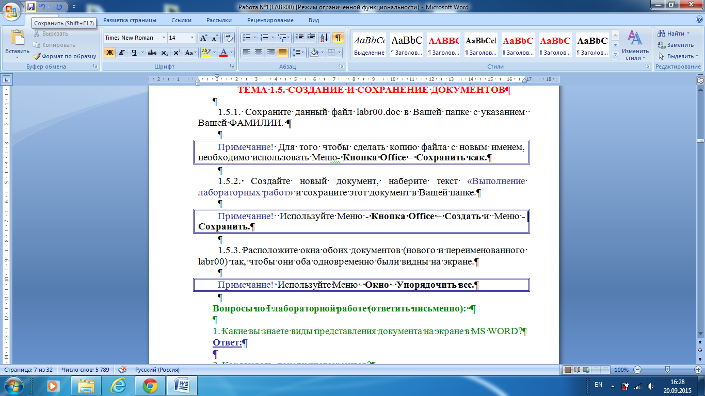Screen dimensions: 705x396
Task: Open the bullets list dropdown arrow
Action: (254, 38)
